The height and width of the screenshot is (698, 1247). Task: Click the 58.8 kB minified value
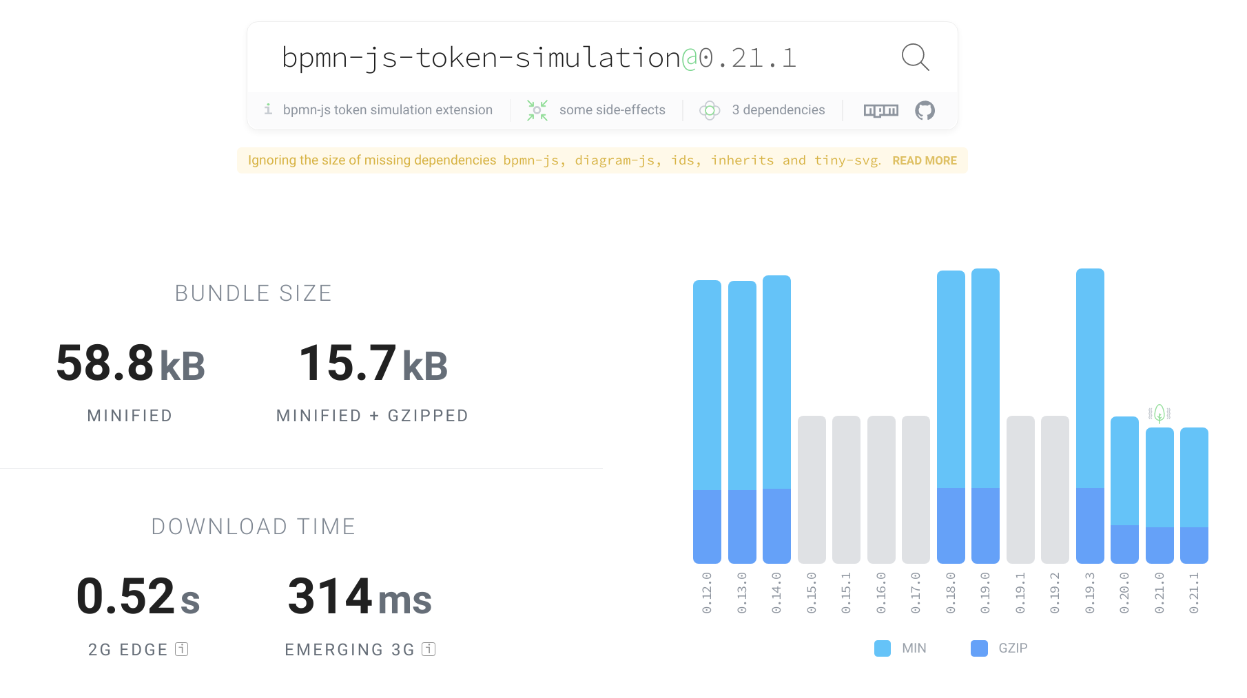click(x=131, y=363)
